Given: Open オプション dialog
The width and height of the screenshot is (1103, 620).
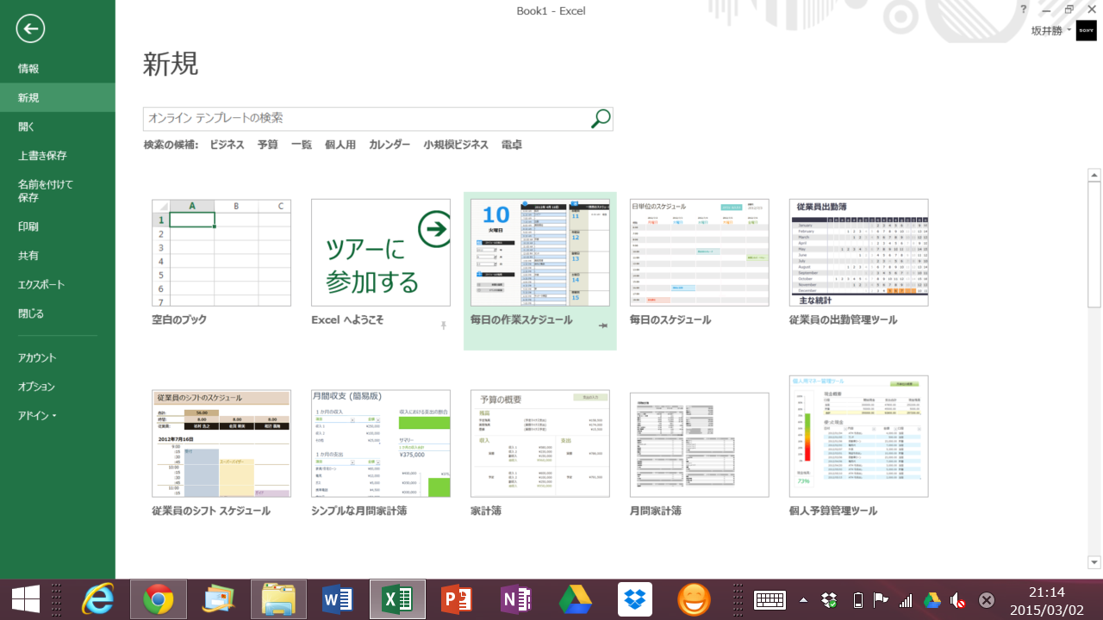Looking at the screenshot, I should click(x=58, y=387).
